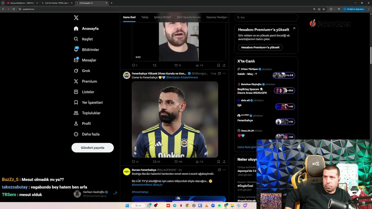Open Bildirimler notifications

pos(86,50)
